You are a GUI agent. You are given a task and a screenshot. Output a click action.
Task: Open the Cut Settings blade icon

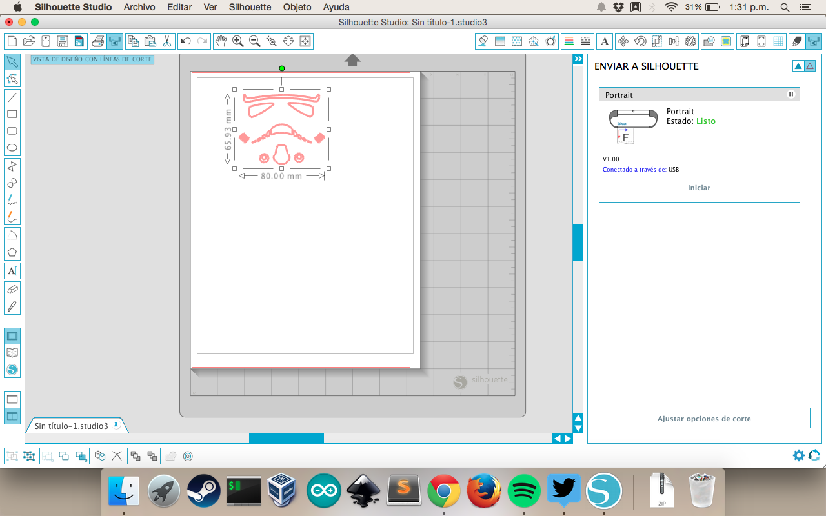pyautogui.click(x=797, y=41)
